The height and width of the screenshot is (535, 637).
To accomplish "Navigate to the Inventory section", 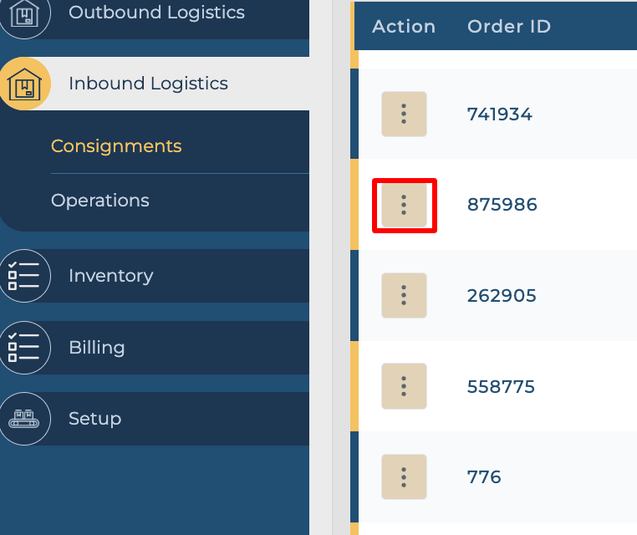I will point(110,276).
